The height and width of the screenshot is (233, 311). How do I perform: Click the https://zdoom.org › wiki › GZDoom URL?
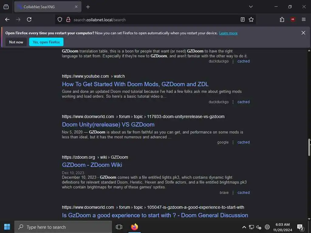click(95, 157)
